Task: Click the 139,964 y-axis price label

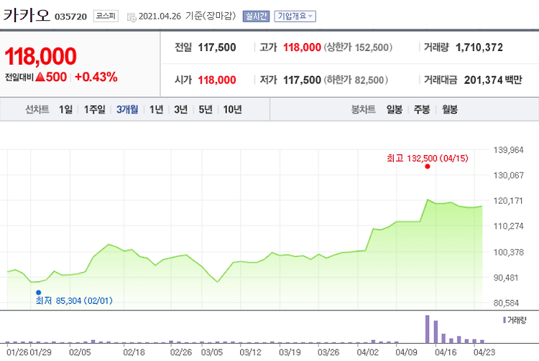Action: (x=508, y=149)
